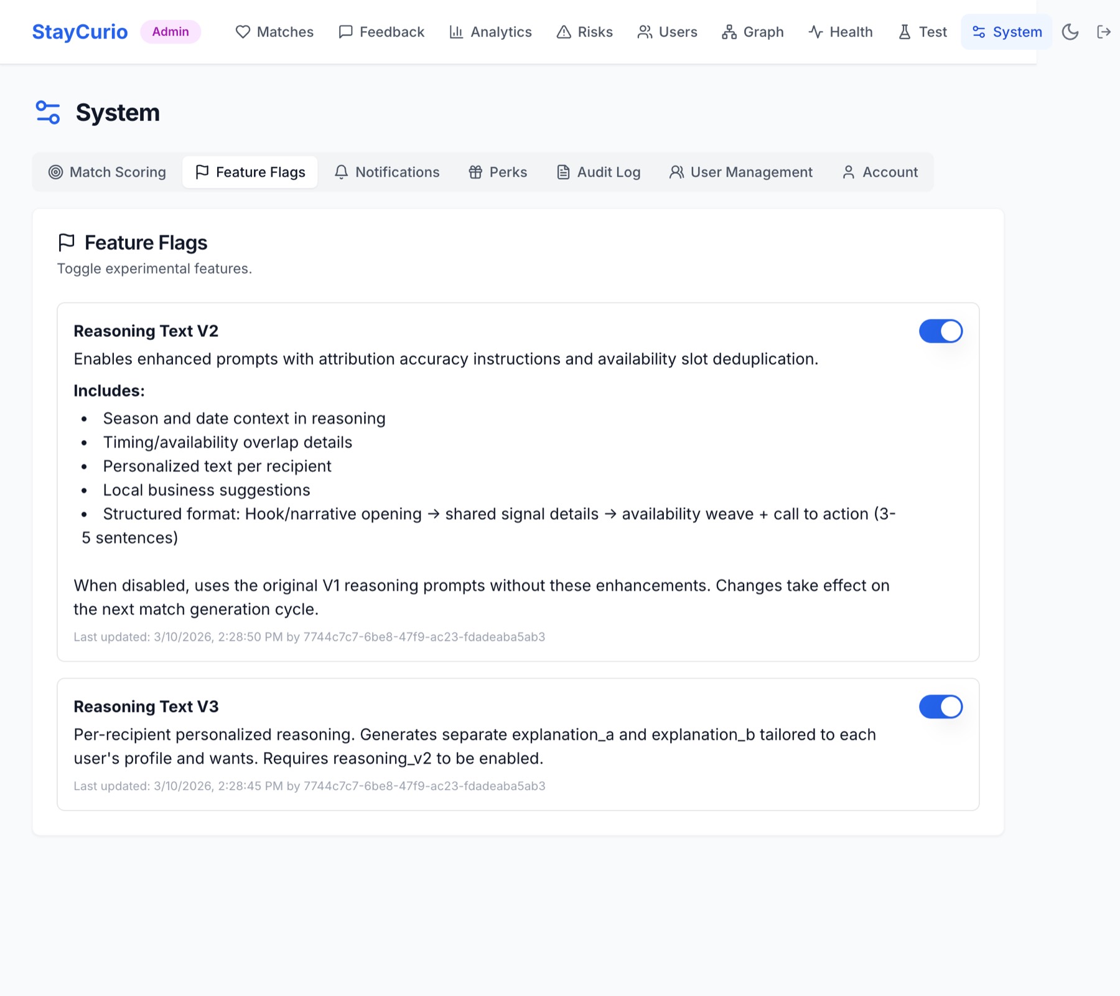Viewport: 1120px width, 996px height.
Task: Open the Match Scoring tab
Action: [x=107, y=172]
